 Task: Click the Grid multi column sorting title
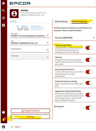[x=66, y=81]
